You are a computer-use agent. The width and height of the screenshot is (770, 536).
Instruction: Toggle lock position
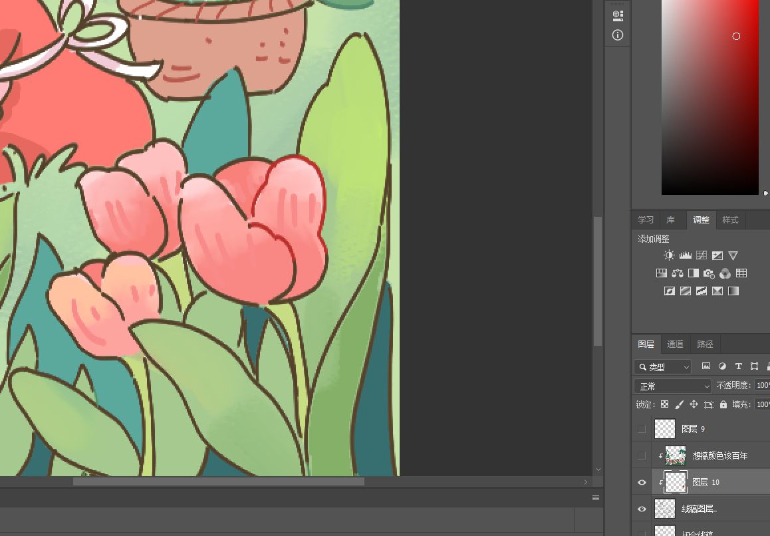(694, 404)
